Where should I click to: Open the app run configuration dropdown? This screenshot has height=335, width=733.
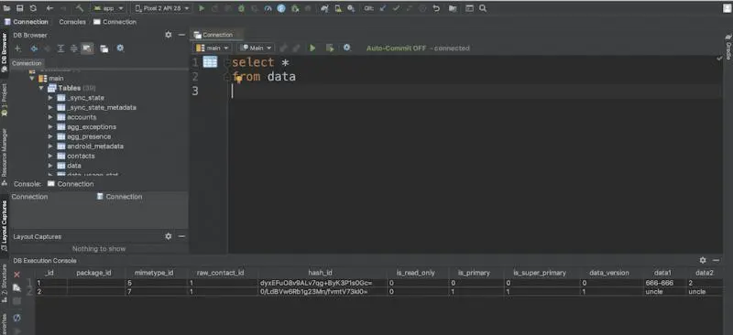point(109,8)
